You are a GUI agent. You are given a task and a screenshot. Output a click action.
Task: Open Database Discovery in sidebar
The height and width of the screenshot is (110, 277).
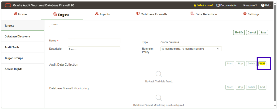(23, 37)
